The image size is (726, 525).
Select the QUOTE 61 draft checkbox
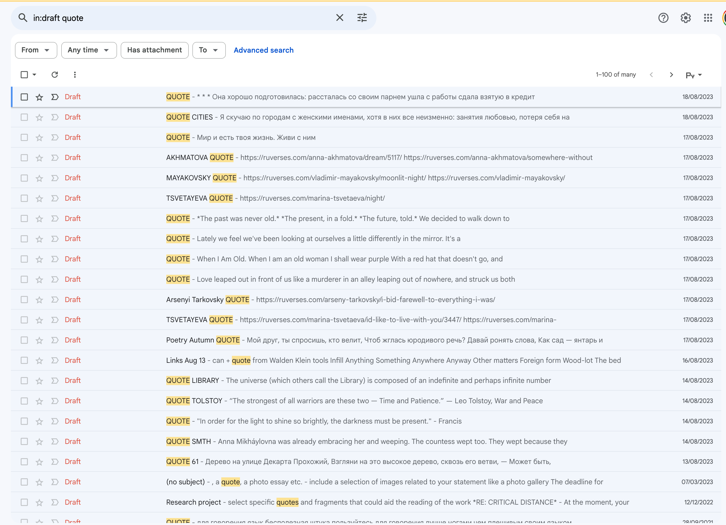click(24, 461)
